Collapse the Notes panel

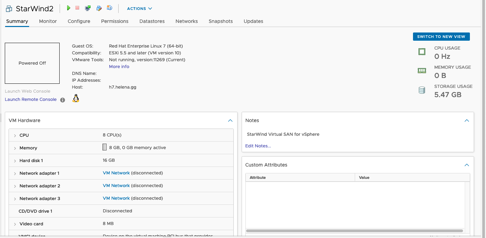tap(466, 121)
